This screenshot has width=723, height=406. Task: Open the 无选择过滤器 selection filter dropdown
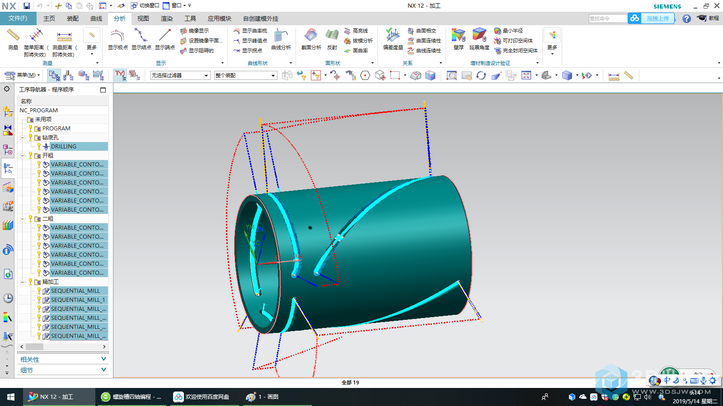coord(180,75)
